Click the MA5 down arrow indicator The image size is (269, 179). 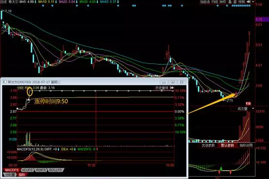35,2
